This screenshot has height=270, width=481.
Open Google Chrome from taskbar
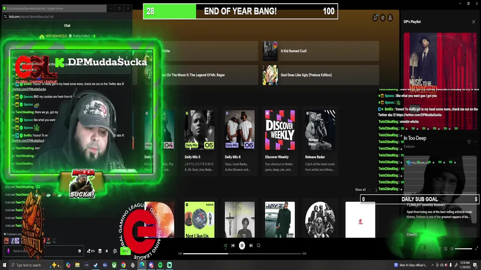(123, 265)
